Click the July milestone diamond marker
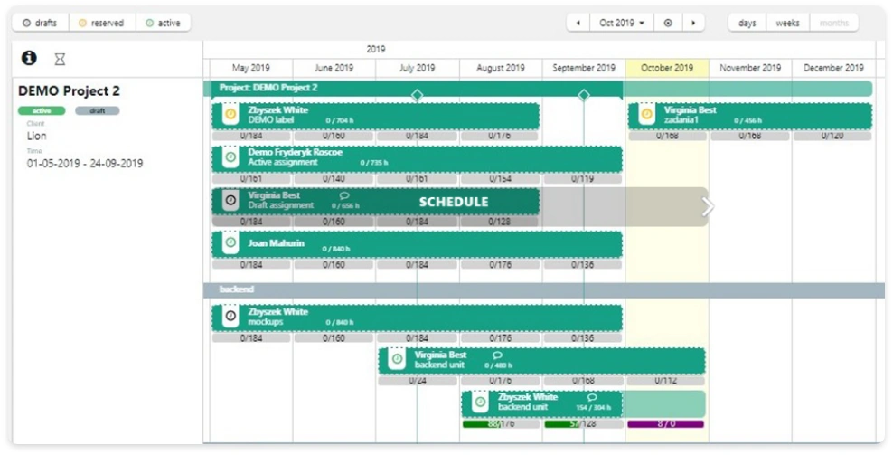The width and height of the screenshot is (893, 455). click(x=417, y=95)
